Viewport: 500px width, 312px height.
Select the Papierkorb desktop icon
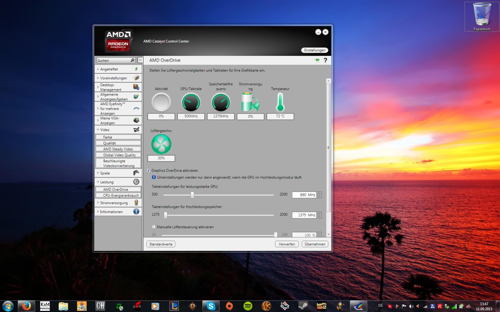[x=482, y=17]
